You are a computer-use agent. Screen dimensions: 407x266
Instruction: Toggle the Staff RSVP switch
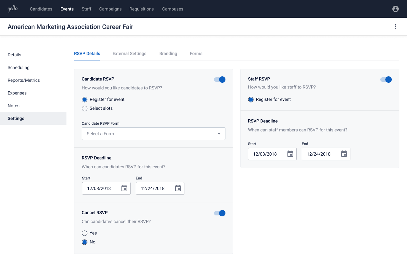386,80
